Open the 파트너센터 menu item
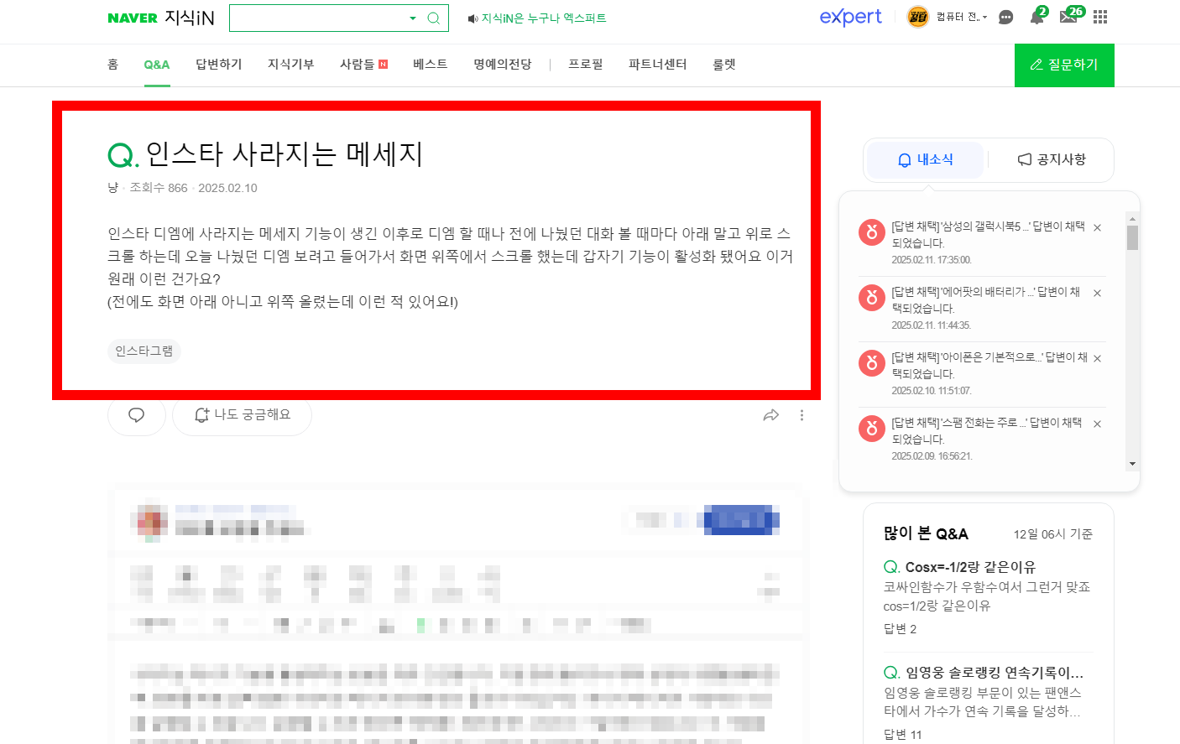 coord(658,65)
